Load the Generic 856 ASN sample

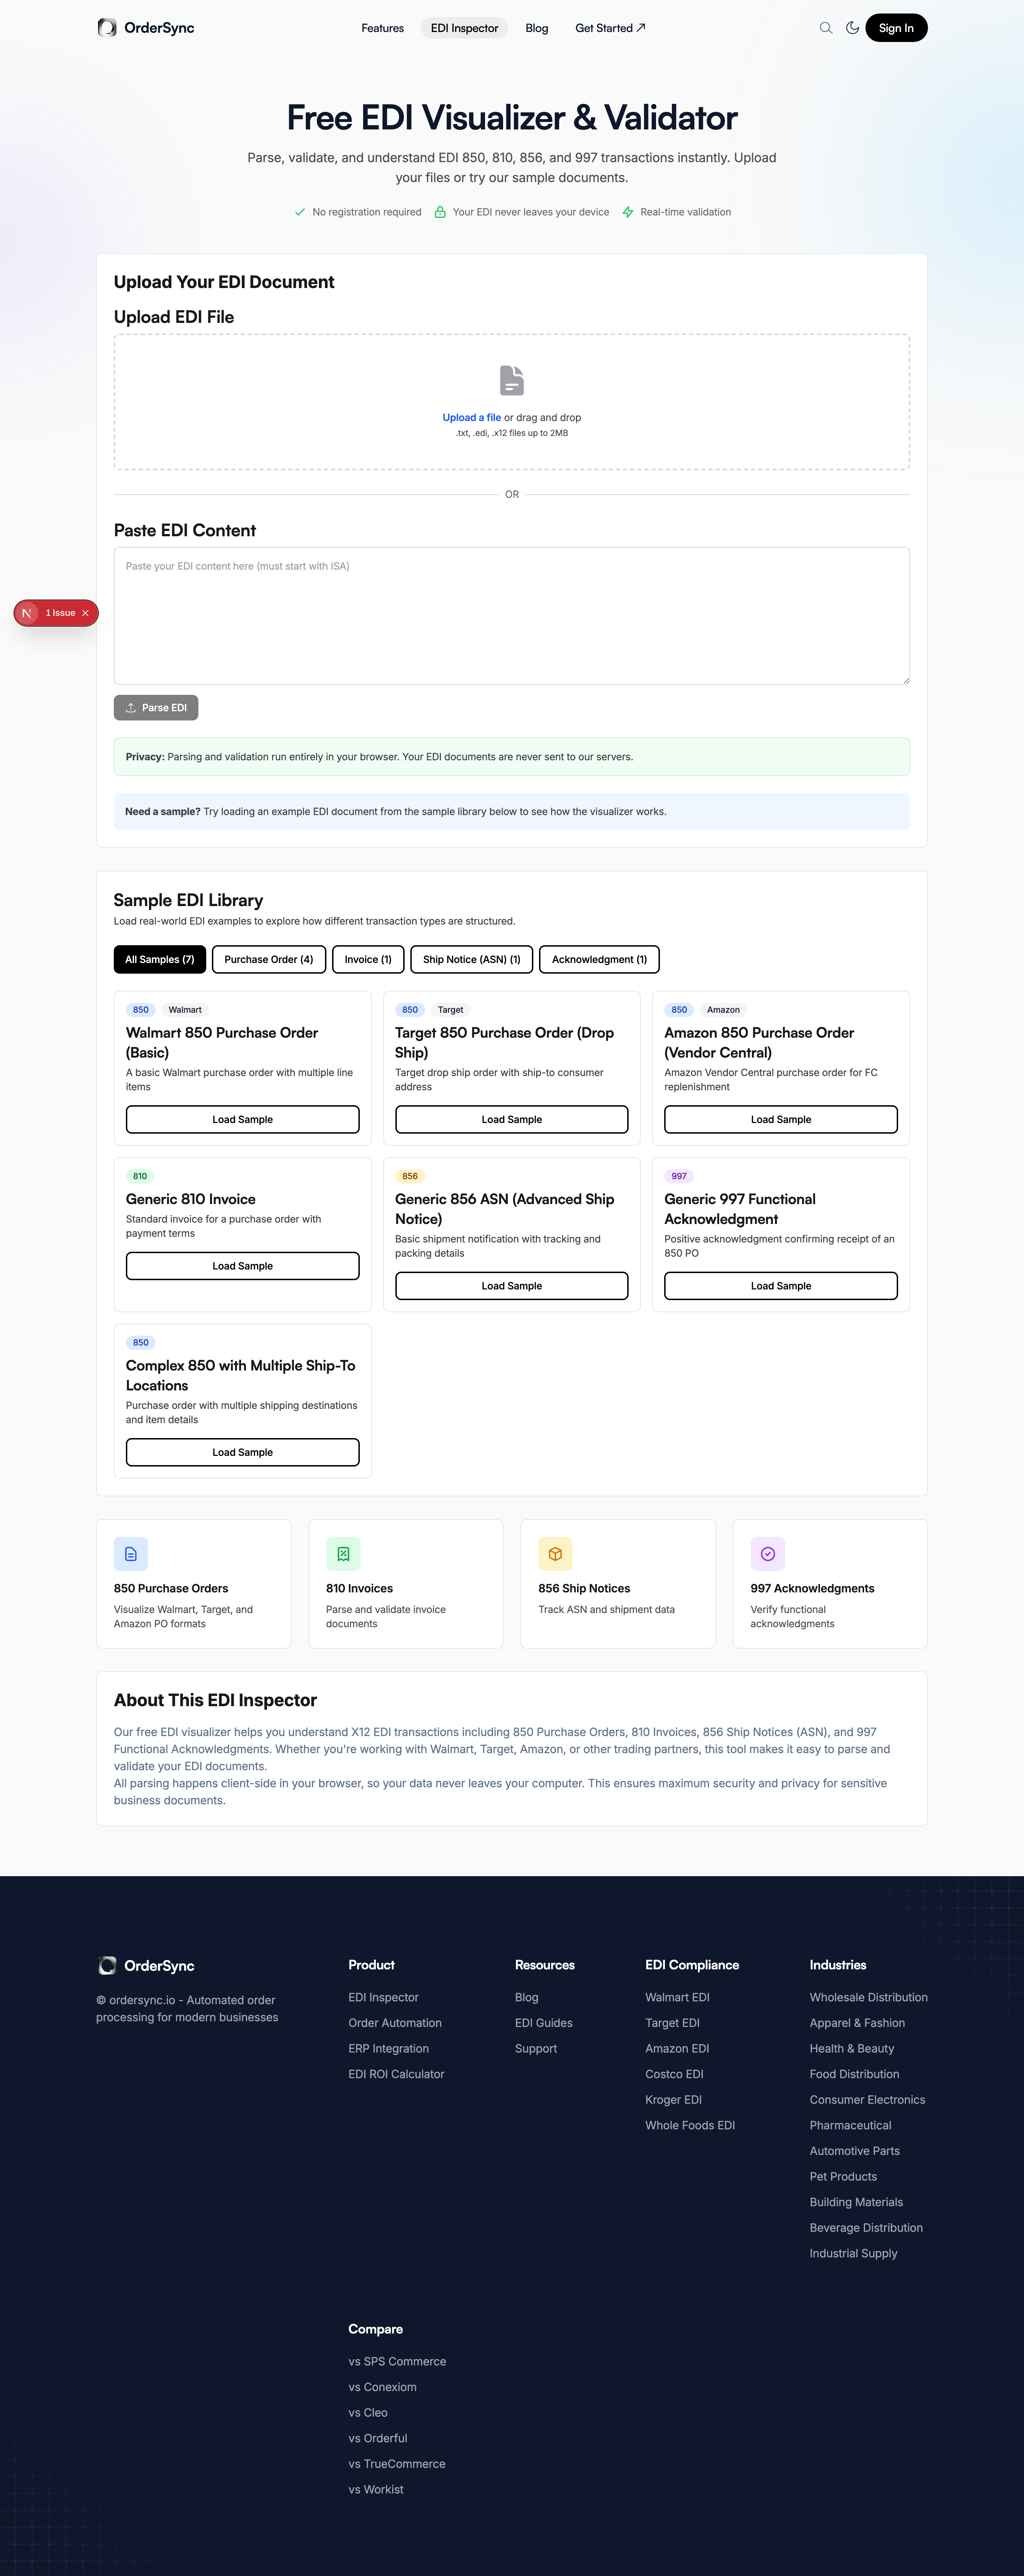[x=512, y=1286]
